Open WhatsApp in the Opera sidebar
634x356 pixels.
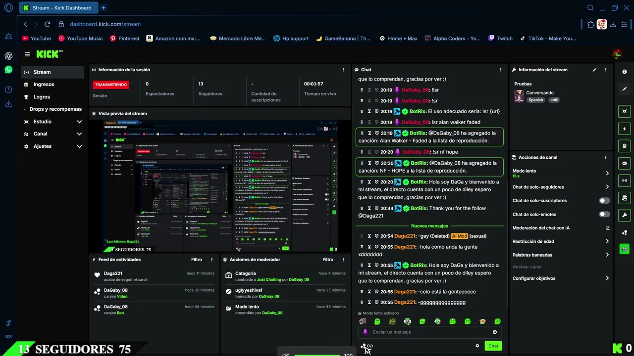8,70
